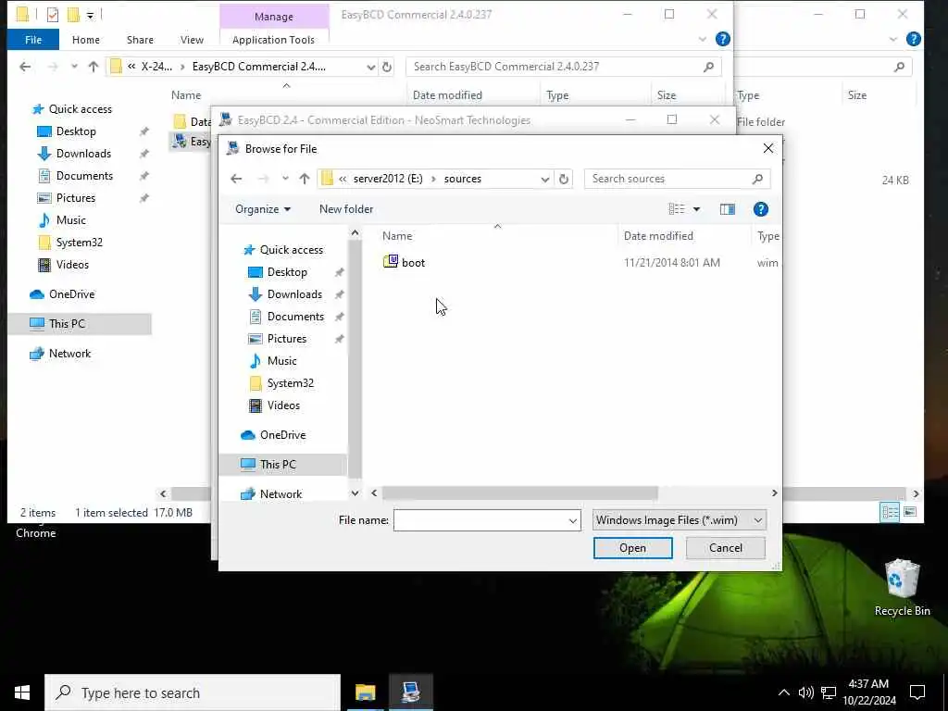Open the View tab in Explorer ribbon
948x711 pixels.
192,40
